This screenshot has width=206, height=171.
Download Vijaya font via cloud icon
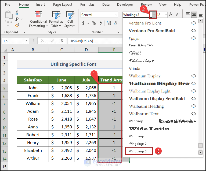click(x=194, y=38)
